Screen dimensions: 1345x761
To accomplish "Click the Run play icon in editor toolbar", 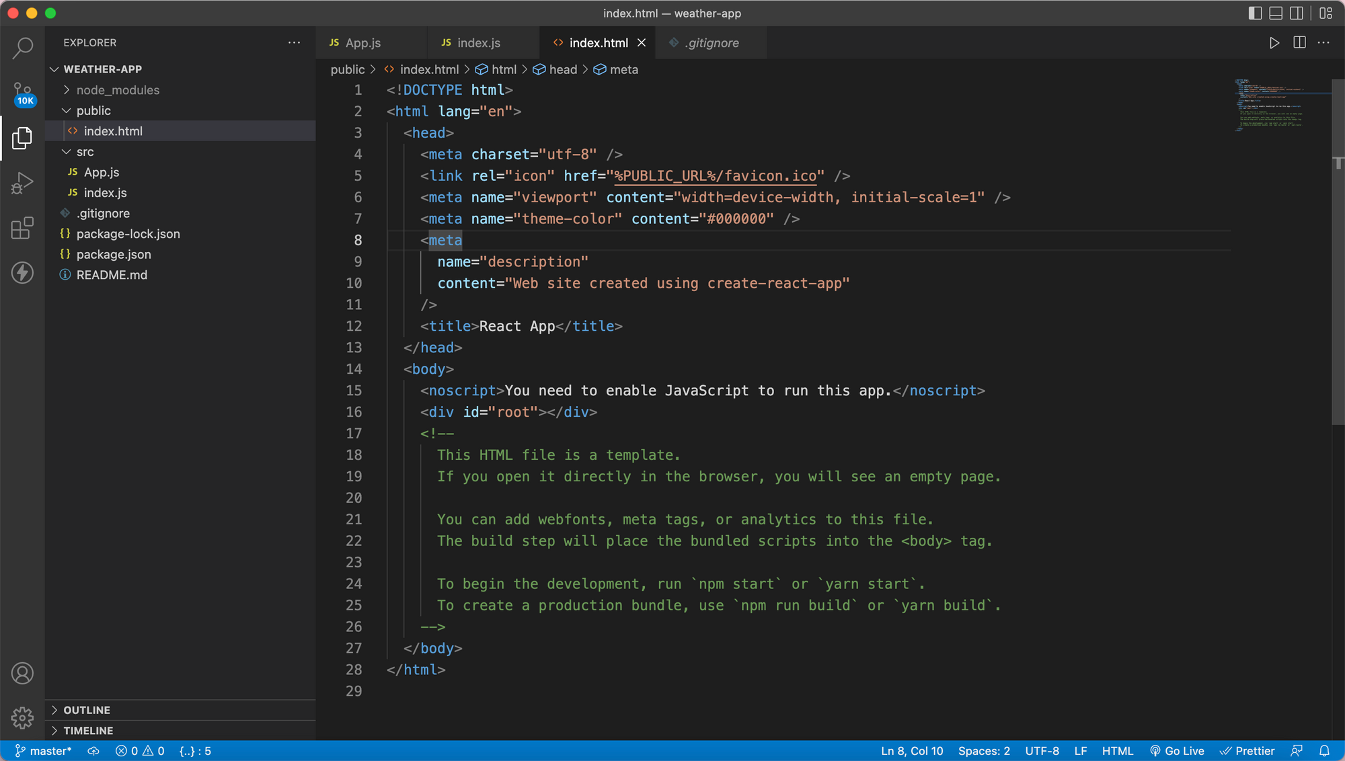I will tap(1274, 43).
